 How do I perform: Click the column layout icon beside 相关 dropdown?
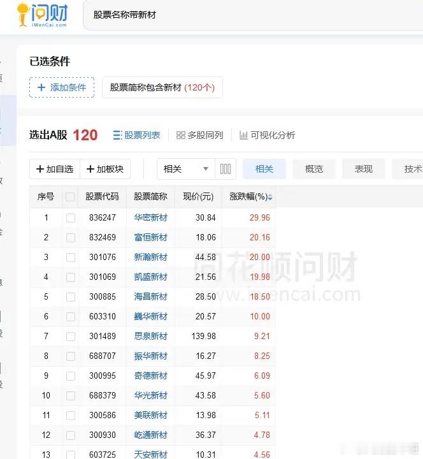[x=226, y=169]
